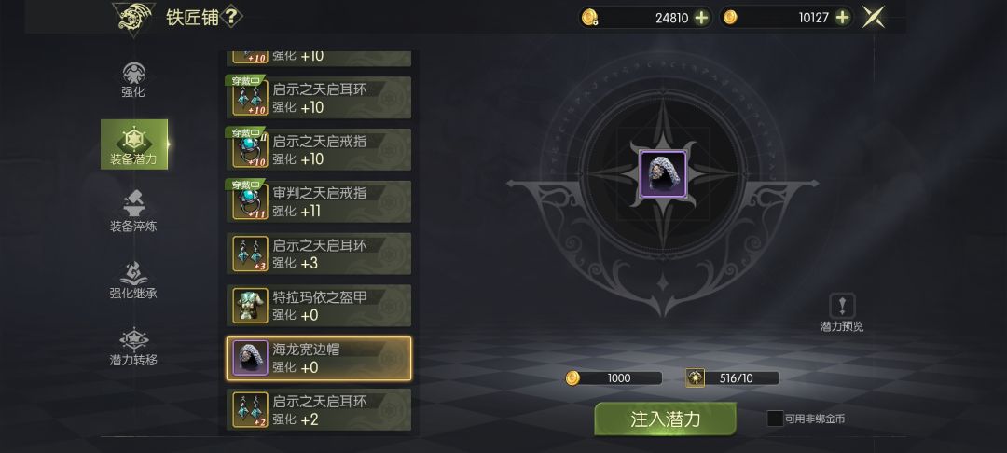
Task: Select 海龙宽边帽 item in equipment list
Action: [x=319, y=359]
